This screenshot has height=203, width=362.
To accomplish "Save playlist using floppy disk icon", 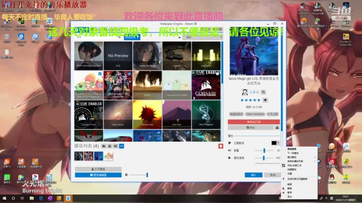I will coord(110,146).
